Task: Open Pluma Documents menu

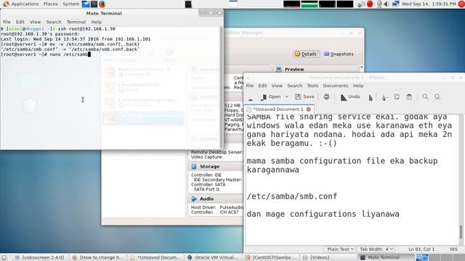Action: (336, 86)
